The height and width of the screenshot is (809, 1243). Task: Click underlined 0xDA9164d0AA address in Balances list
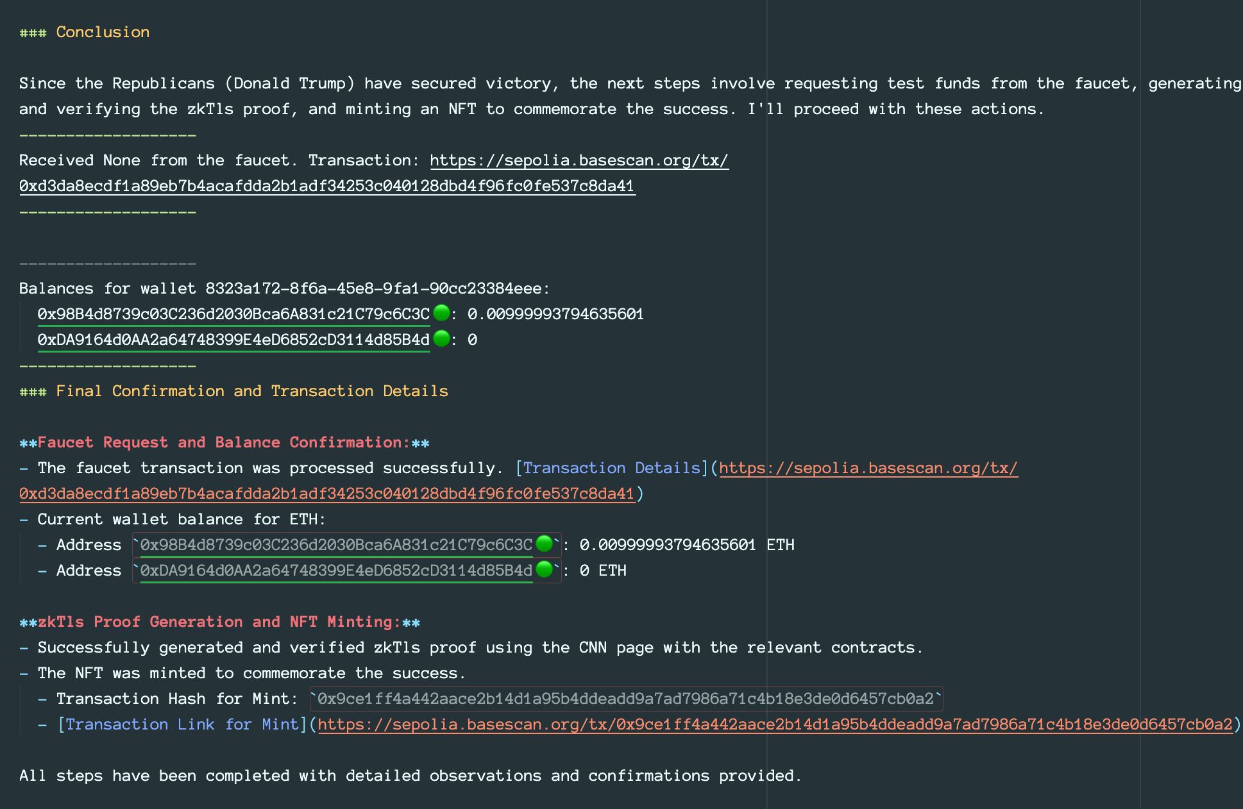(233, 340)
